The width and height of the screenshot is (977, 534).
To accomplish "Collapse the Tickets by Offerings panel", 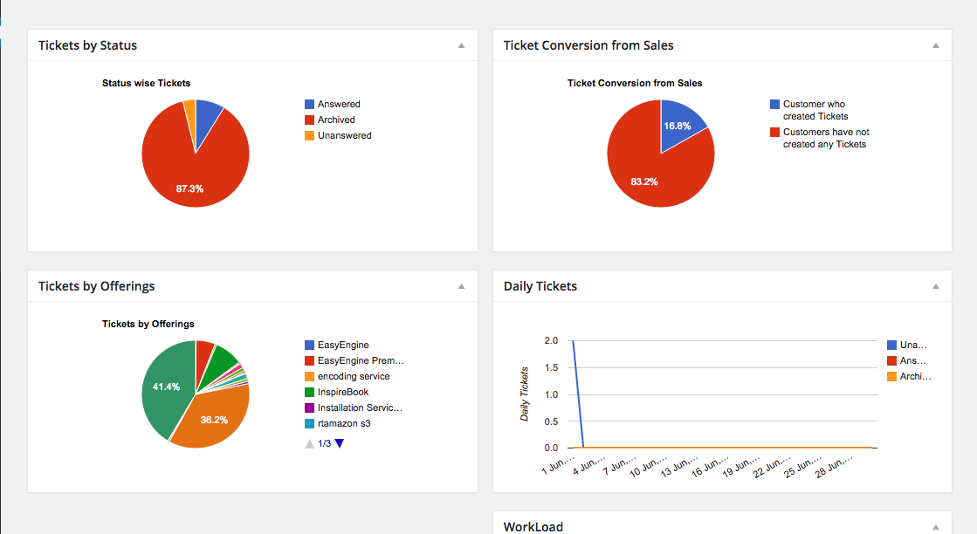I will [x=461, y=286].
